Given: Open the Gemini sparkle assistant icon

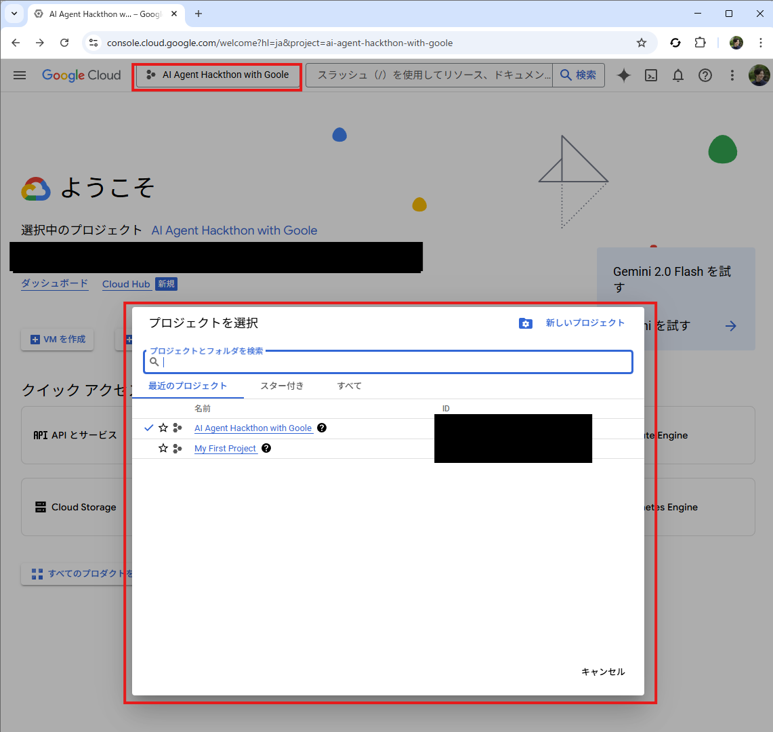Looking at the screenshot, I should [x=623, y=75].
